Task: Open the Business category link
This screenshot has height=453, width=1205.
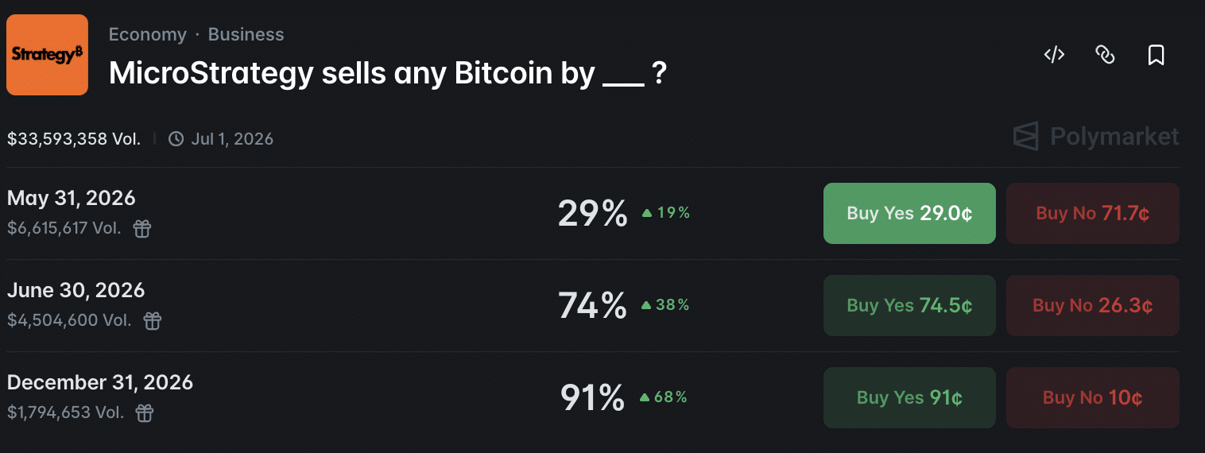Action: point(246,35)
